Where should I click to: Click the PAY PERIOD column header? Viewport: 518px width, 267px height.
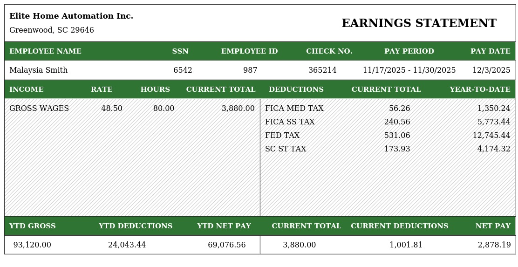[409, 51]
